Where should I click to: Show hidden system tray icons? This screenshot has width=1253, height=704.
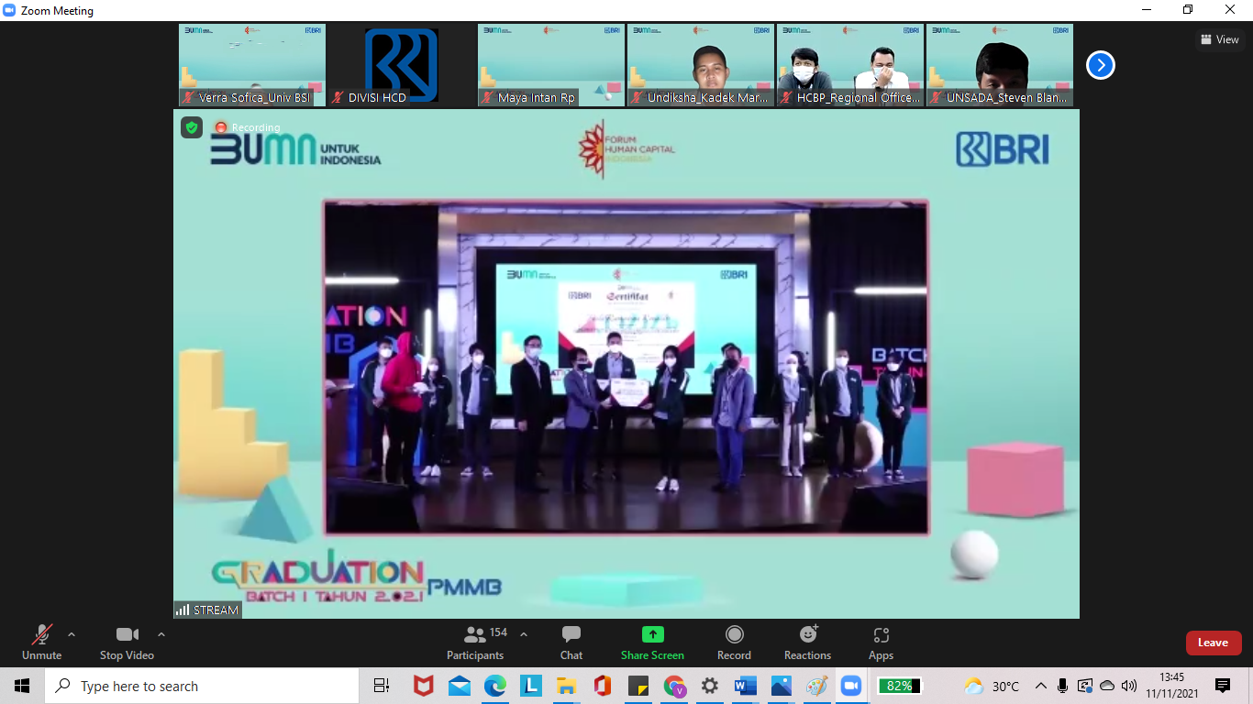pyautogui.click(x=1040, y=686)
